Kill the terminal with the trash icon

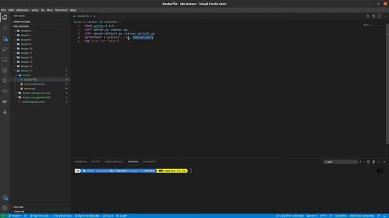pos(374,162)
